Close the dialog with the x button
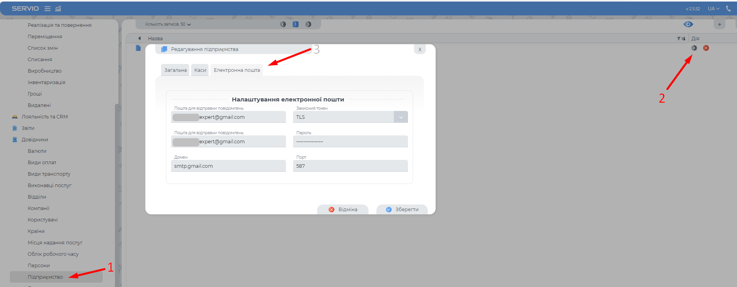This screenshot has height=287, width=737. (419, 49)
